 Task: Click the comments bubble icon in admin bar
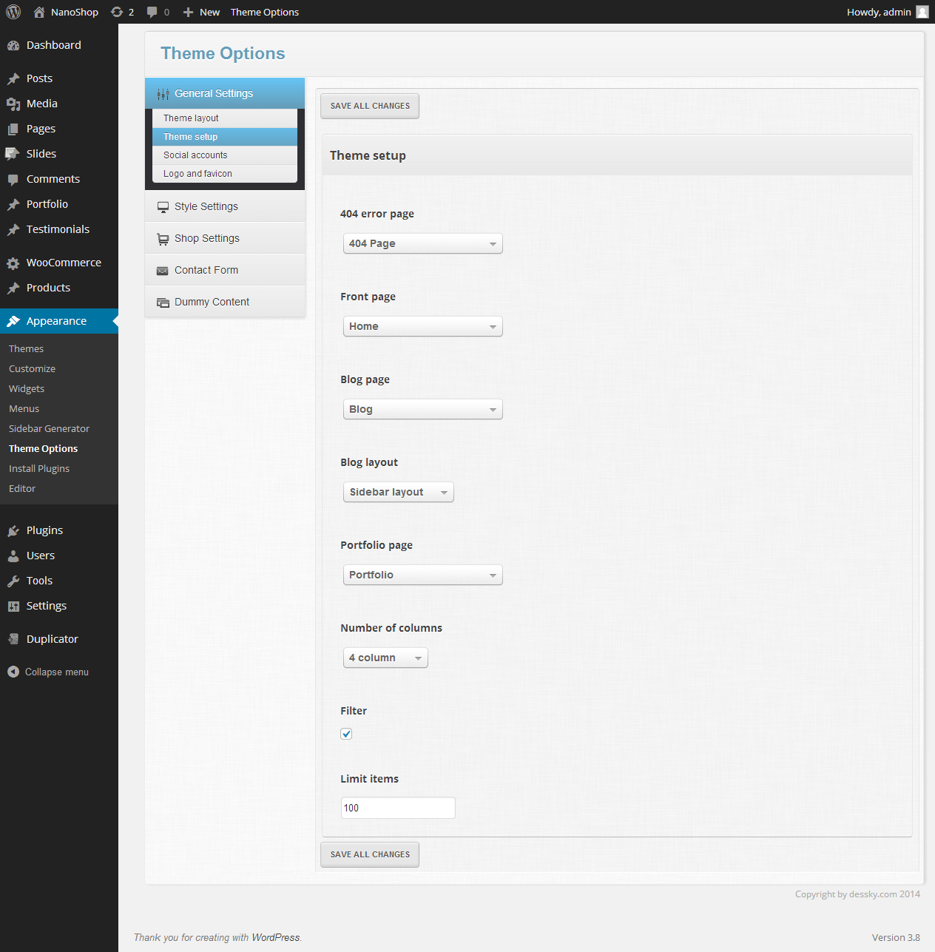pyautogui.click(x=152, y=12)
